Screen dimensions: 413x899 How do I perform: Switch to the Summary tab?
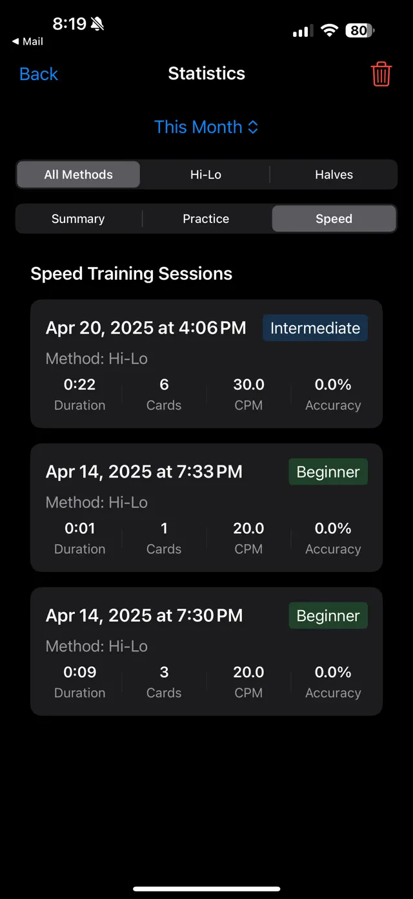click(77, 218)
